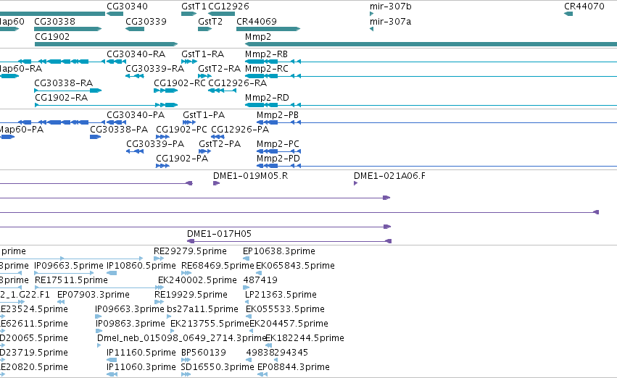Image resolution: width=617 pixels, height=378 pixels.
Task: Click EST RE19929.5prime label
Action: pos(191,295)
